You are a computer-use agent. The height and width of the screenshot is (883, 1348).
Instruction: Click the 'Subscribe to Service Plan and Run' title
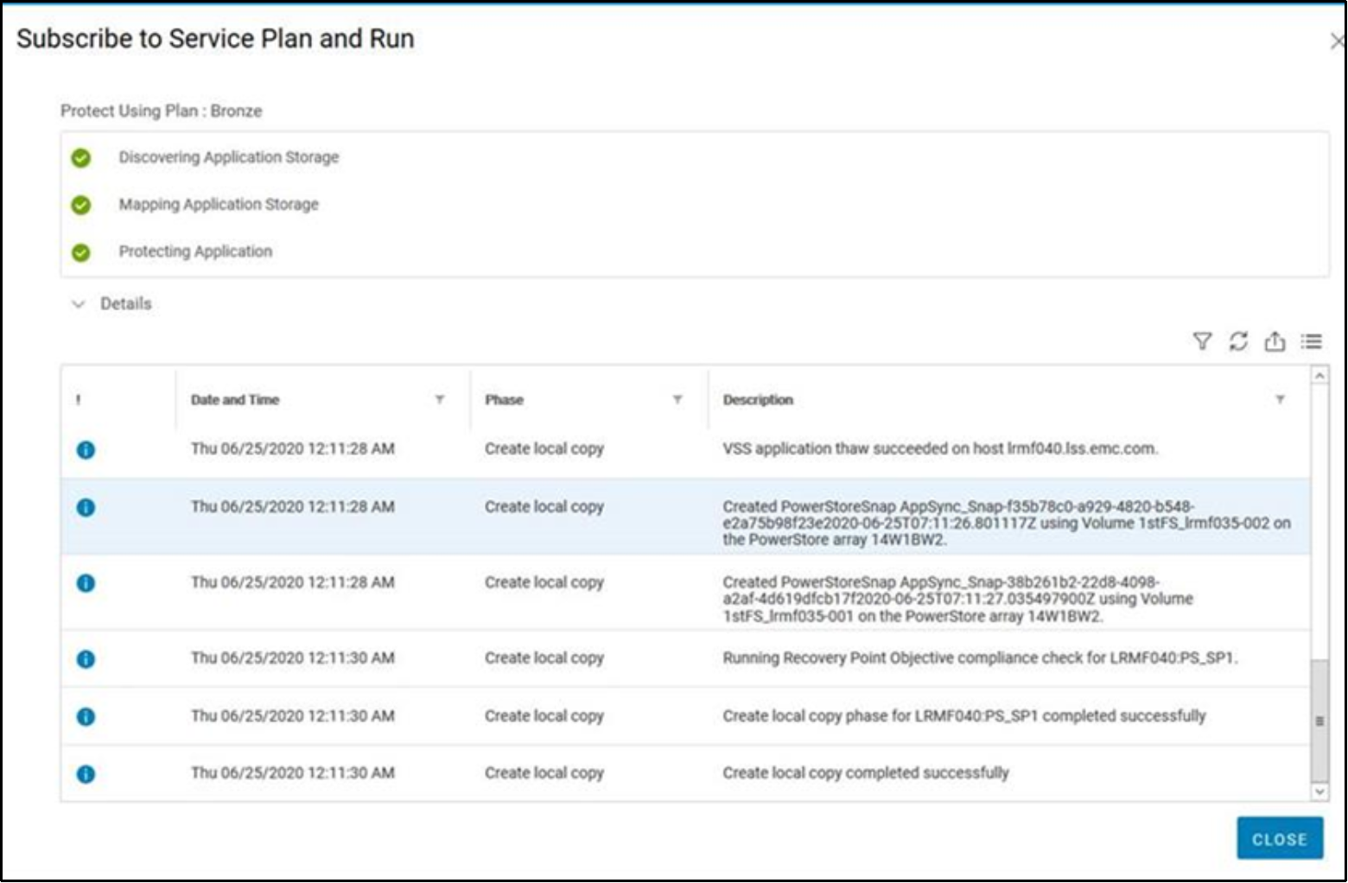[x=215, y=39]
